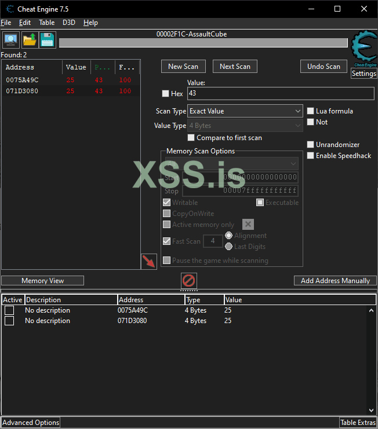Open the Scan Type dropdown
The image size is (378, 429).
click(245, 111)
